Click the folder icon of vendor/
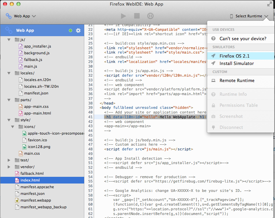This screenshot has height=218, width=275. [17, 167]
